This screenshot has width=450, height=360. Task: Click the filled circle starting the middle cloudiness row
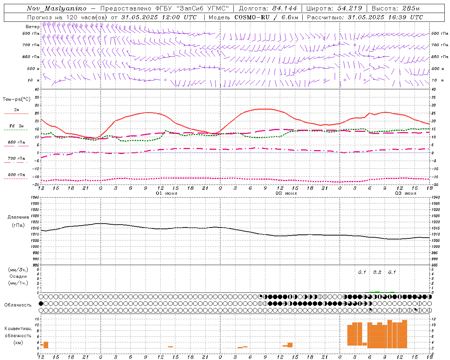tap(41, 303)
